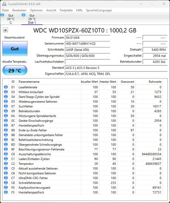Open the Bearbeiten menu
The height and width of the screenshot is (203, 170).
pyautogui.click(x=20, y=10)
